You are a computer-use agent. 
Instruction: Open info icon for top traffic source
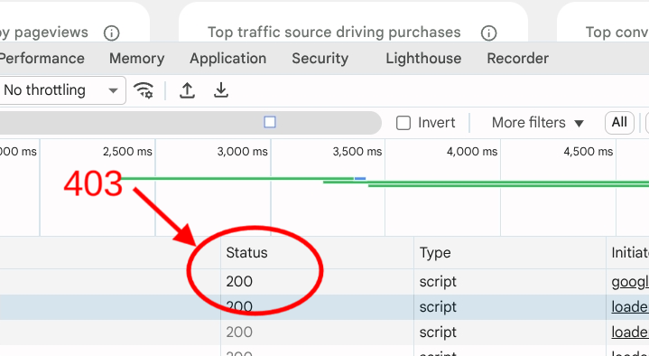(x=489, y=33)
